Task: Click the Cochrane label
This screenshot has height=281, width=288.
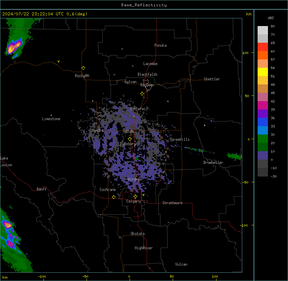Action: click(108, 190)
